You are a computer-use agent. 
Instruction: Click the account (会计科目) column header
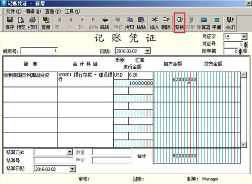(85, 64)
